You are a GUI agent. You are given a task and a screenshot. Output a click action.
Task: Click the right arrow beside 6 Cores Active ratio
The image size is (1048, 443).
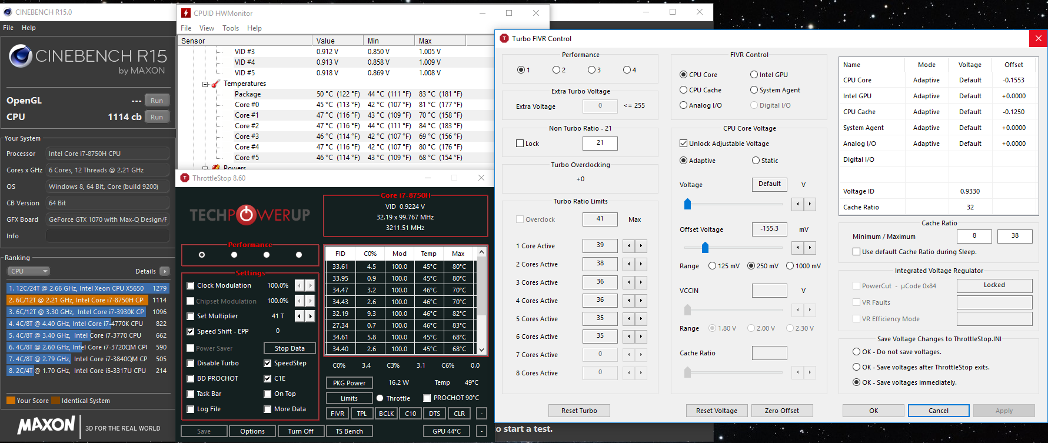[641, 337]
